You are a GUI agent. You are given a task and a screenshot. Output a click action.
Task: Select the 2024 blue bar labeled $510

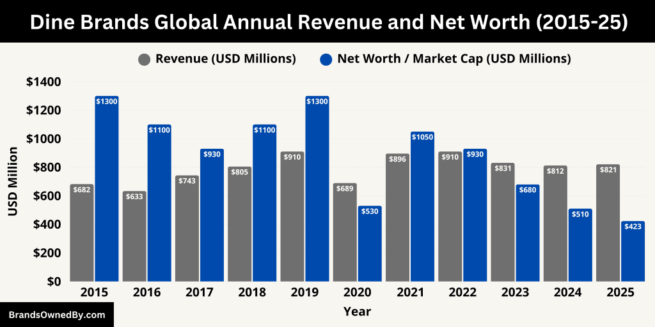click(580, 247)
